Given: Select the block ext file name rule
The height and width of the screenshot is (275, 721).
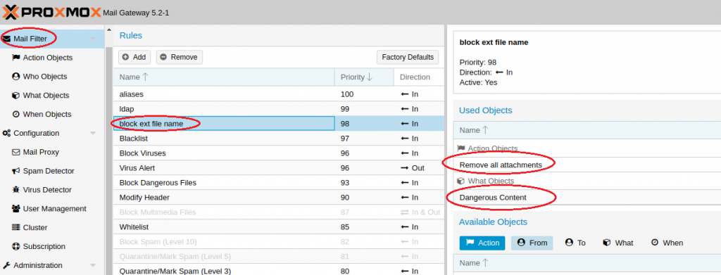Looking at the screenshot, I should point(279,124).
